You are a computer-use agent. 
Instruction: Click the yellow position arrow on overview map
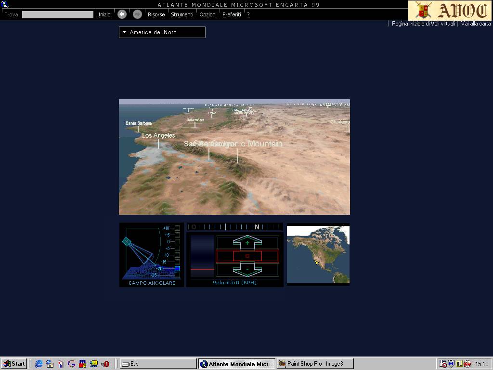click(317, 263)
